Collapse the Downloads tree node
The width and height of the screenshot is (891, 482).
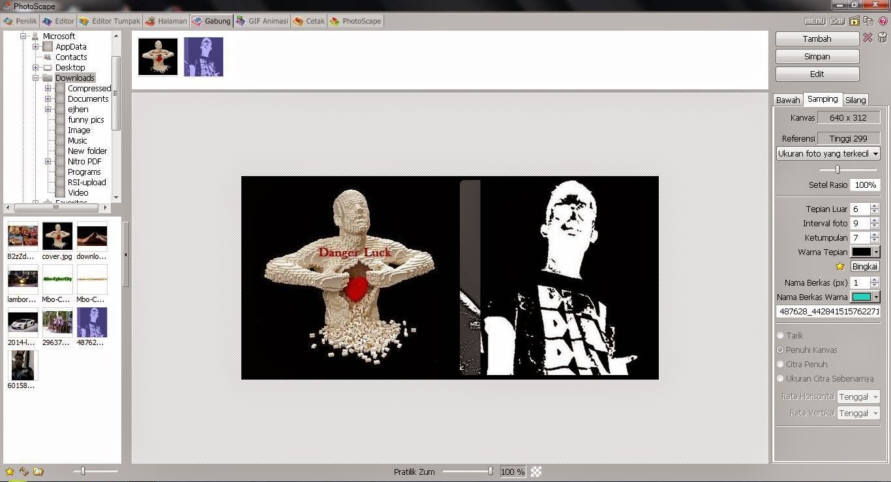pyautogui.click(x=35, y=78)
